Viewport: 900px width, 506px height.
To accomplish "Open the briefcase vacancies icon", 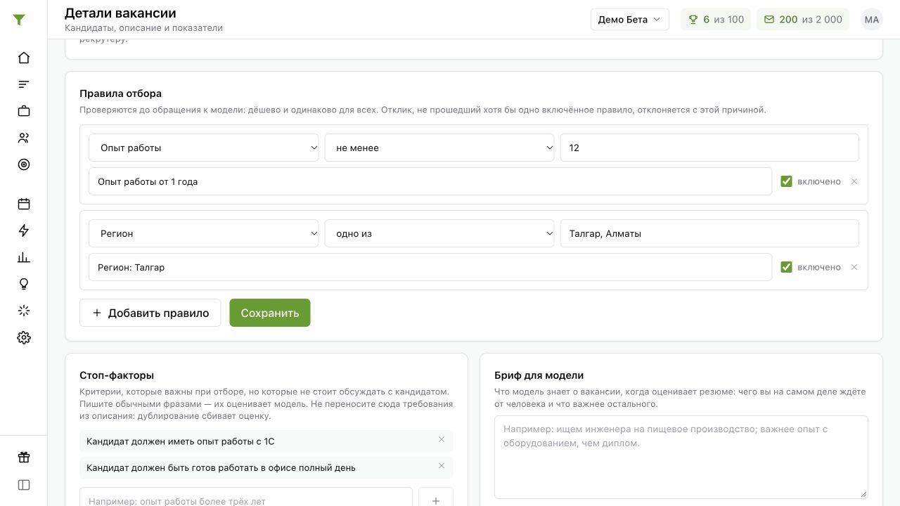I will (x=24, y=111).
